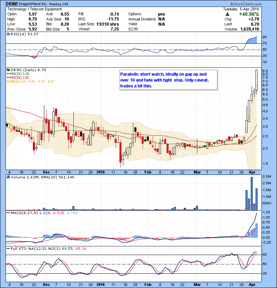Click the volume bar icon beside Volume label
The height and width of the screenshot is (288, 277).
tap(8, 177)
